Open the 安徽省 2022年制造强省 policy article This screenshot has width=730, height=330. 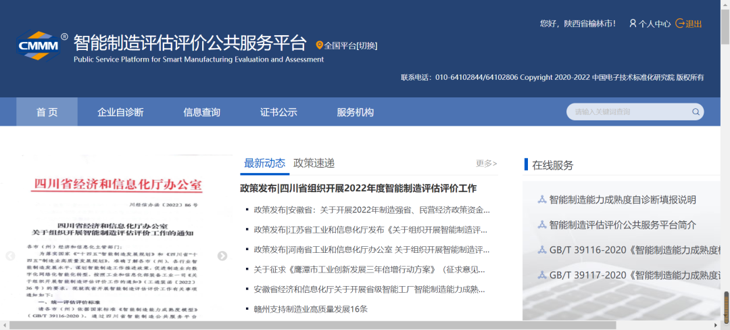click(x=372, y=210)
